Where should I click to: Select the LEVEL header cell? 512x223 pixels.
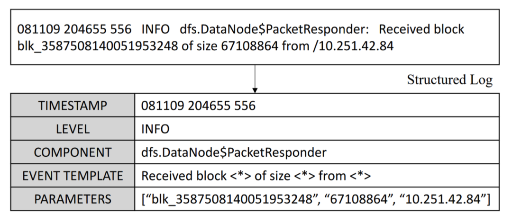pos(73,129)
